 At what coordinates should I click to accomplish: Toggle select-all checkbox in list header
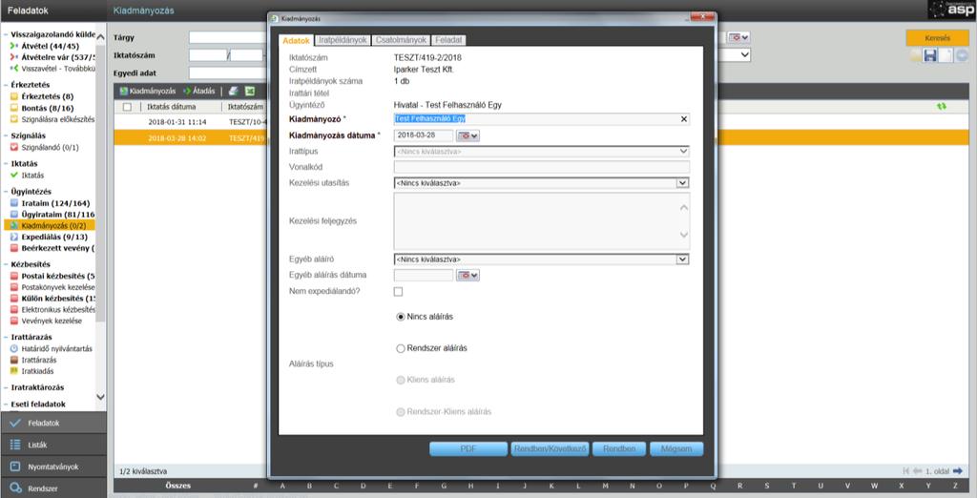(127, 107)
